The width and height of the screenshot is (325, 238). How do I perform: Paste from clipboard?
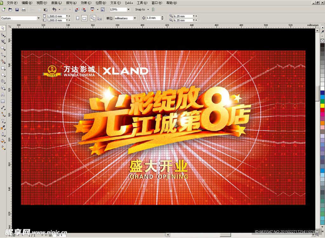tap(46, 10)
